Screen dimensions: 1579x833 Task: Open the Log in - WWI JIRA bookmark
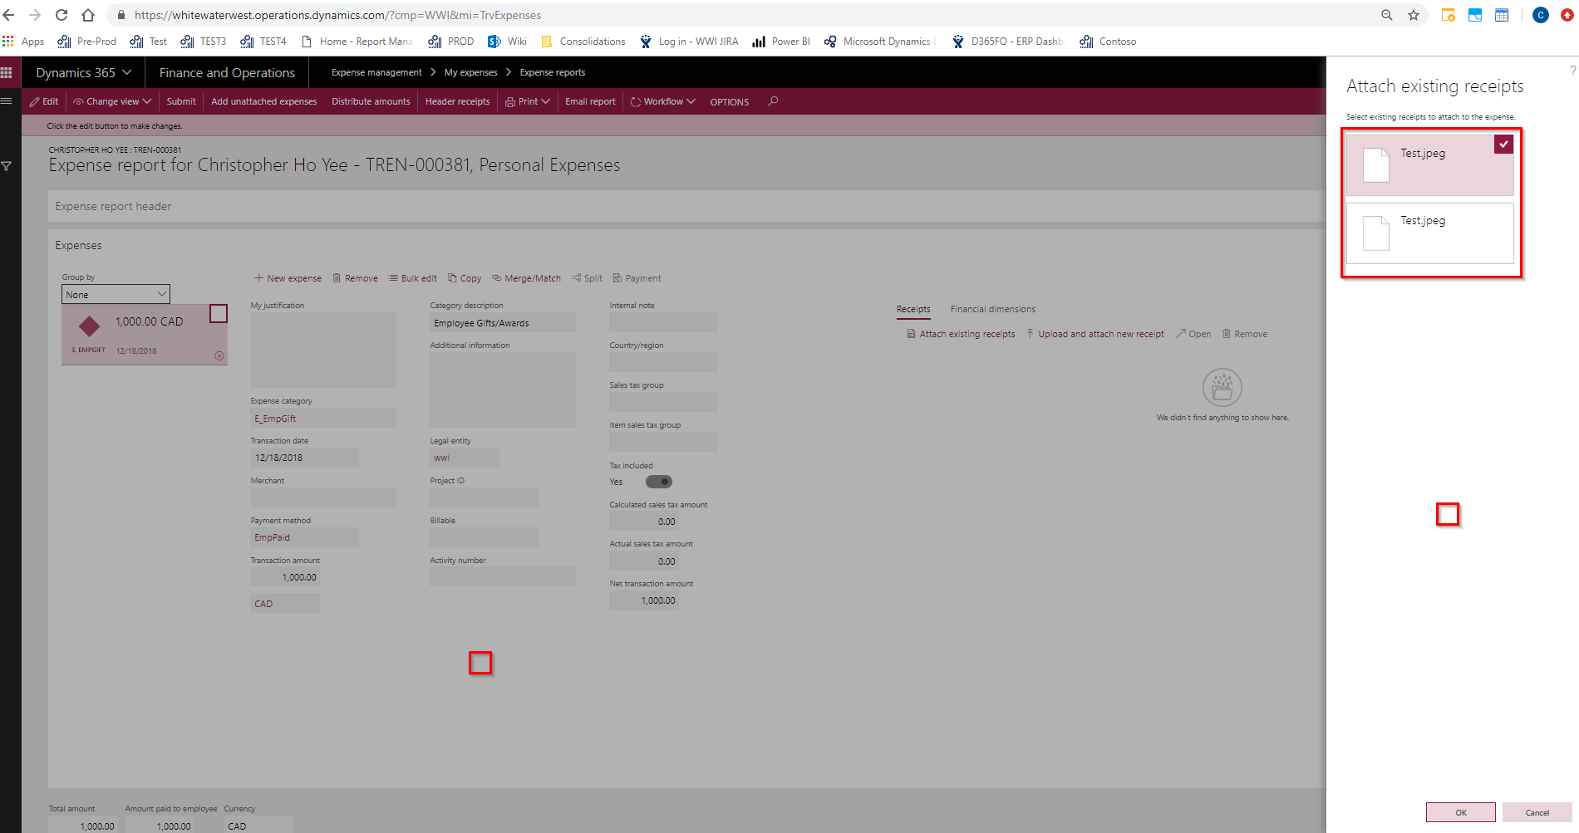click(689, 42)
